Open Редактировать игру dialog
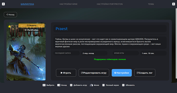This screenshot has width=177, height=93. [94, 73]
